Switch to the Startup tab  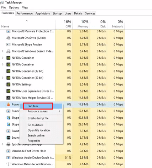click(x=57, y=13)
